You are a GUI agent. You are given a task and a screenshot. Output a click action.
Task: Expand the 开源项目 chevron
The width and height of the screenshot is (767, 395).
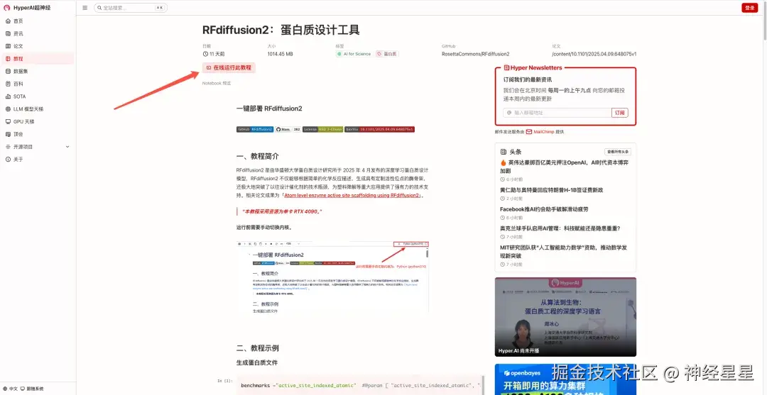coord(67,147)
